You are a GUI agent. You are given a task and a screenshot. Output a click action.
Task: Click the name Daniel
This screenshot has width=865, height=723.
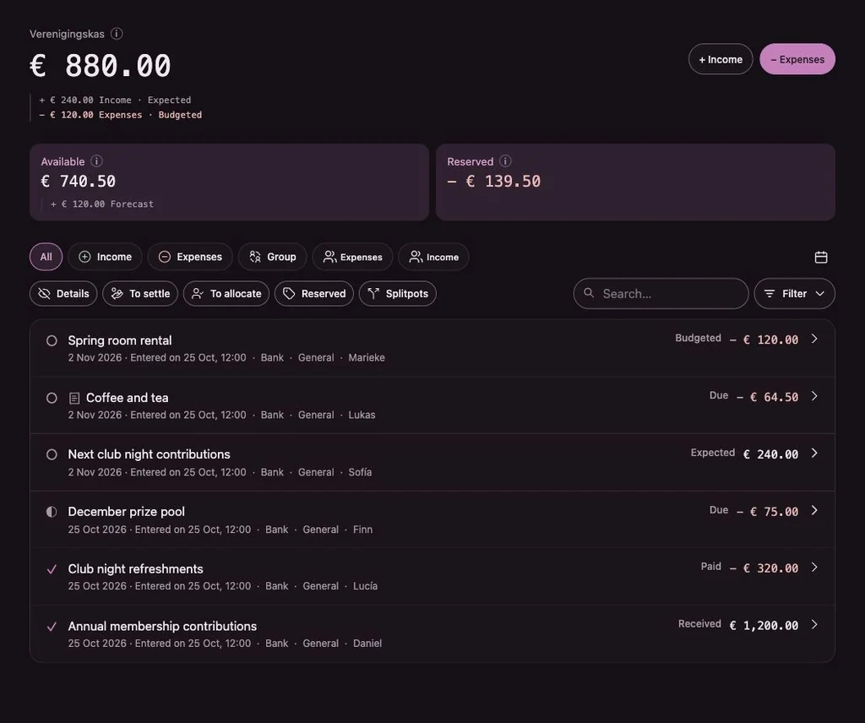click(367, 643)
